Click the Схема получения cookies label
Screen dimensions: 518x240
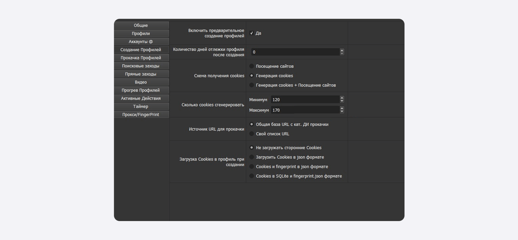pos(219,76)
